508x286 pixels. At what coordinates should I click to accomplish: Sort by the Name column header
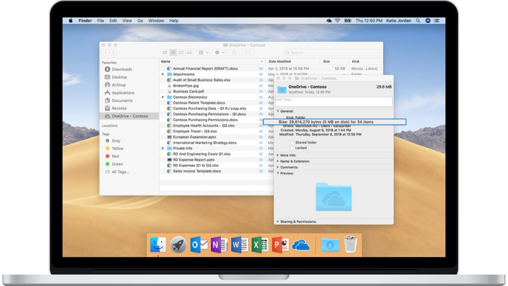click(x=212, y=61)
